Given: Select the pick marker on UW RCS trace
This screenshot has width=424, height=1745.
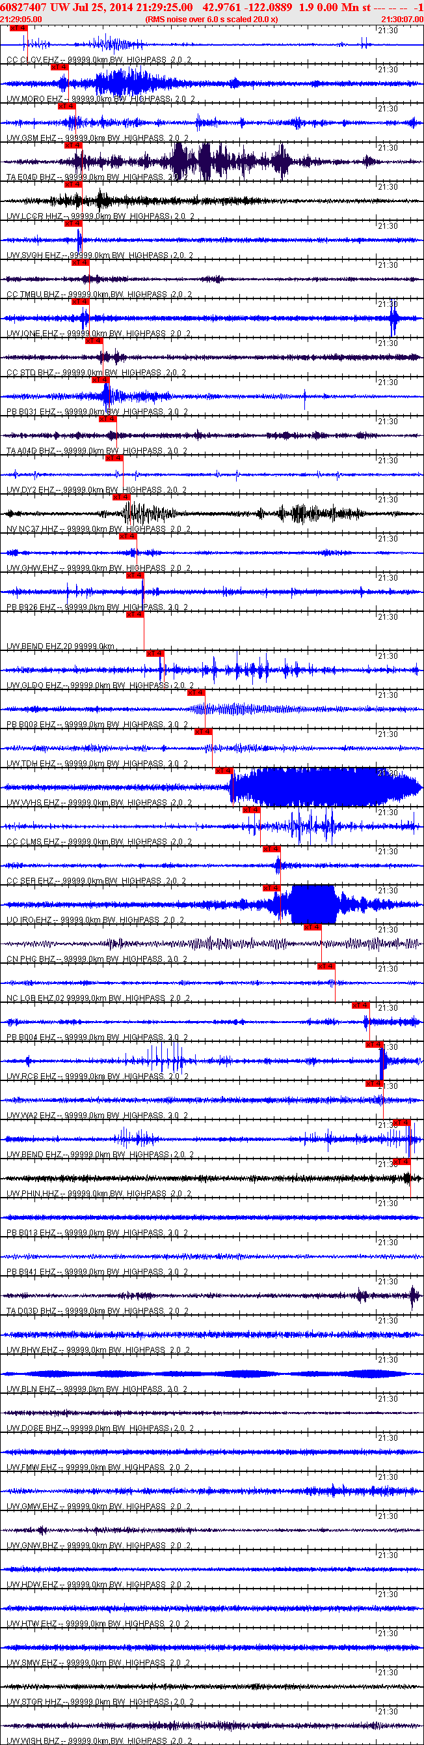Looking at the screenshot, I should pos(374,1045).
